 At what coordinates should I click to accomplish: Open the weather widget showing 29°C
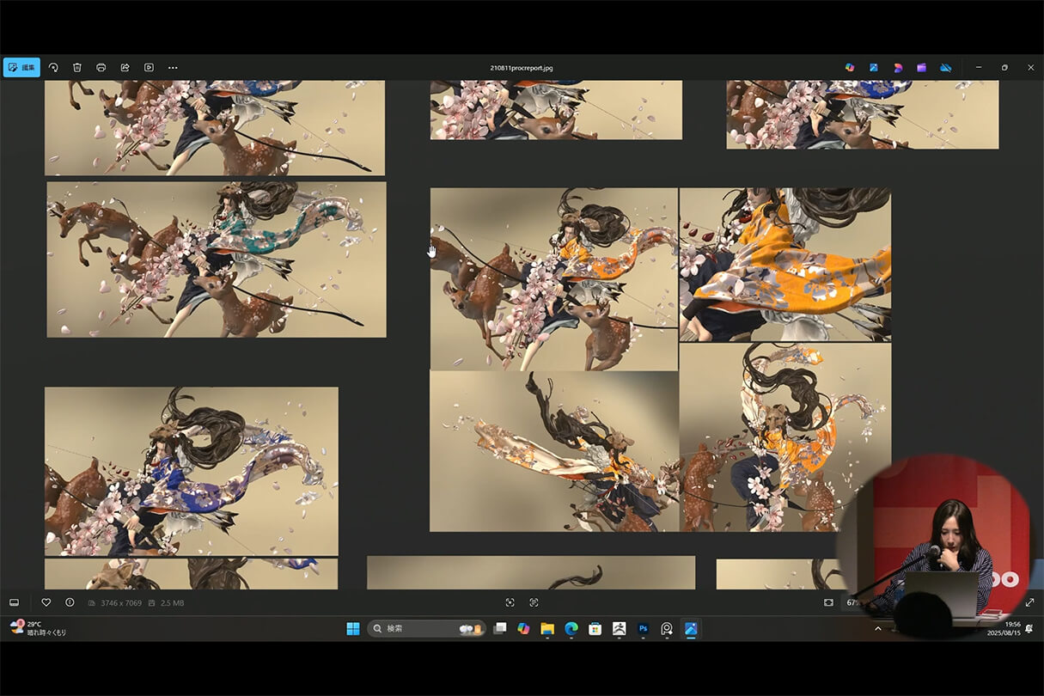point(36,628)
